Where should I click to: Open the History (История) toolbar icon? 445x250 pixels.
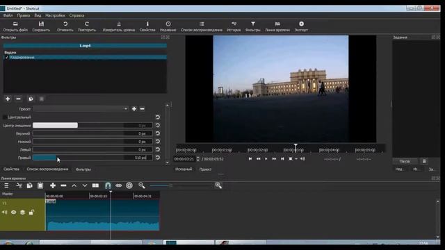[234, 24]
